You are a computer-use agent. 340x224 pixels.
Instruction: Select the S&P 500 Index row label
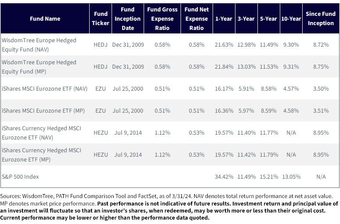point(20,176)
